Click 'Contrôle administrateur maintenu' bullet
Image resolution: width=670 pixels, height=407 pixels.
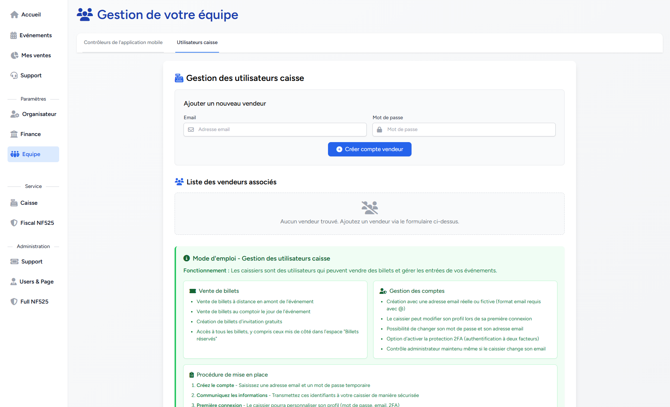pyautogui.click(x=466, y=349)
